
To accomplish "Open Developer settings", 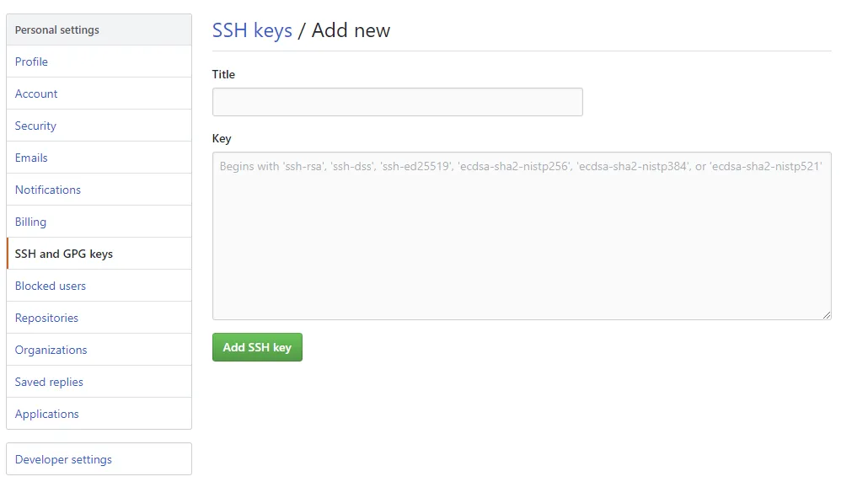I will coord(63,459).
